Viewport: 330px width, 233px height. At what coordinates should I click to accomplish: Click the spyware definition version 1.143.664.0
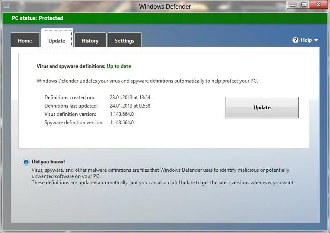[x=122, y=123]
